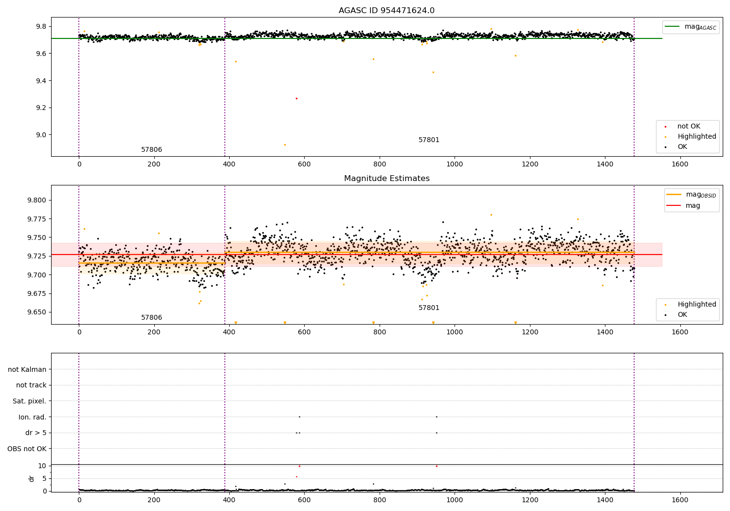Click the '57801' annotation in Magnitude Estimates plot
Viewport: 730px width, 511px height.
coord(429,308)
